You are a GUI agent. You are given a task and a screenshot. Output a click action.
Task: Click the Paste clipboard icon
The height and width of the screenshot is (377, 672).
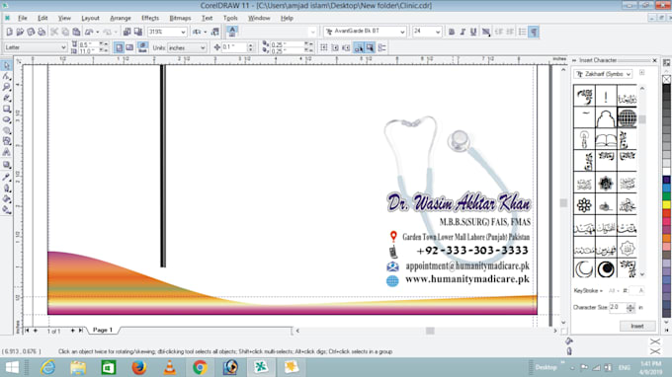(76, 32)
